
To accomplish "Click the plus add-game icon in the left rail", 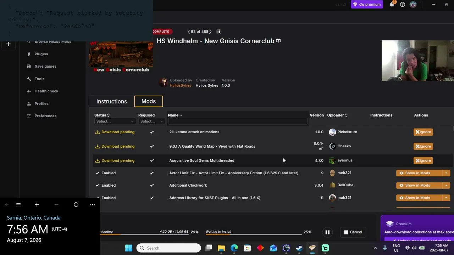I will point(9,44).
